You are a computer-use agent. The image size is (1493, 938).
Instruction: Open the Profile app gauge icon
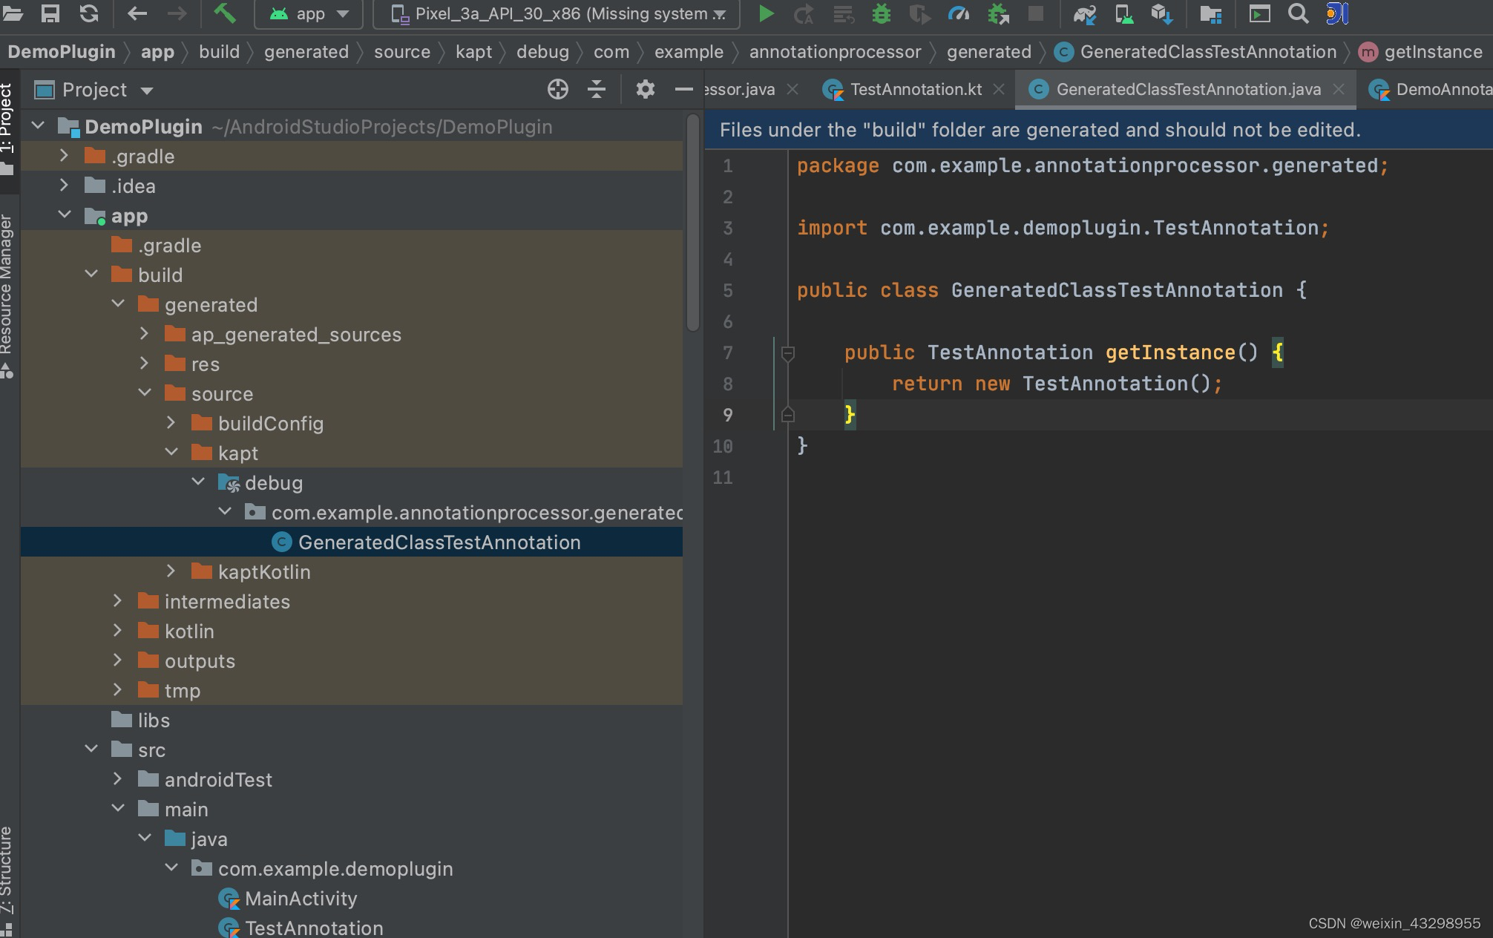click(959, 13)
